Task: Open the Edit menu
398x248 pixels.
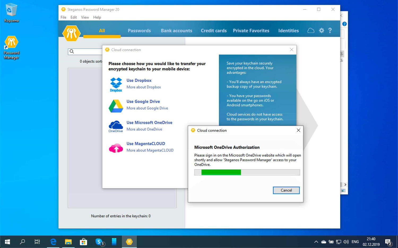Action: pos(73,17)
